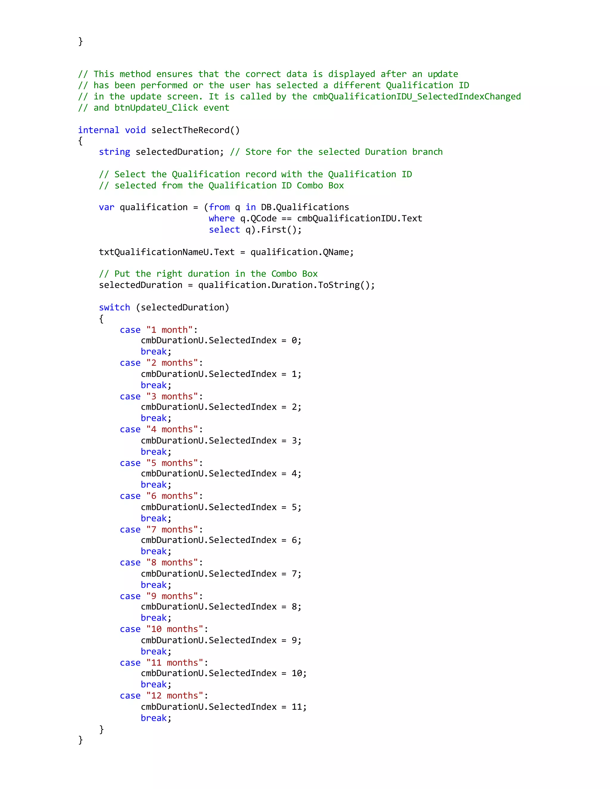Click the line case "2 months":
This screenshot has width=610, height=789.
[161, 363]
